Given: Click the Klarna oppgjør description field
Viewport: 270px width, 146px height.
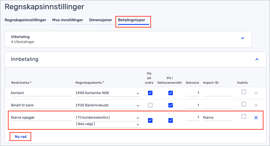Looking at the screenshot, I should coord(41,118).
